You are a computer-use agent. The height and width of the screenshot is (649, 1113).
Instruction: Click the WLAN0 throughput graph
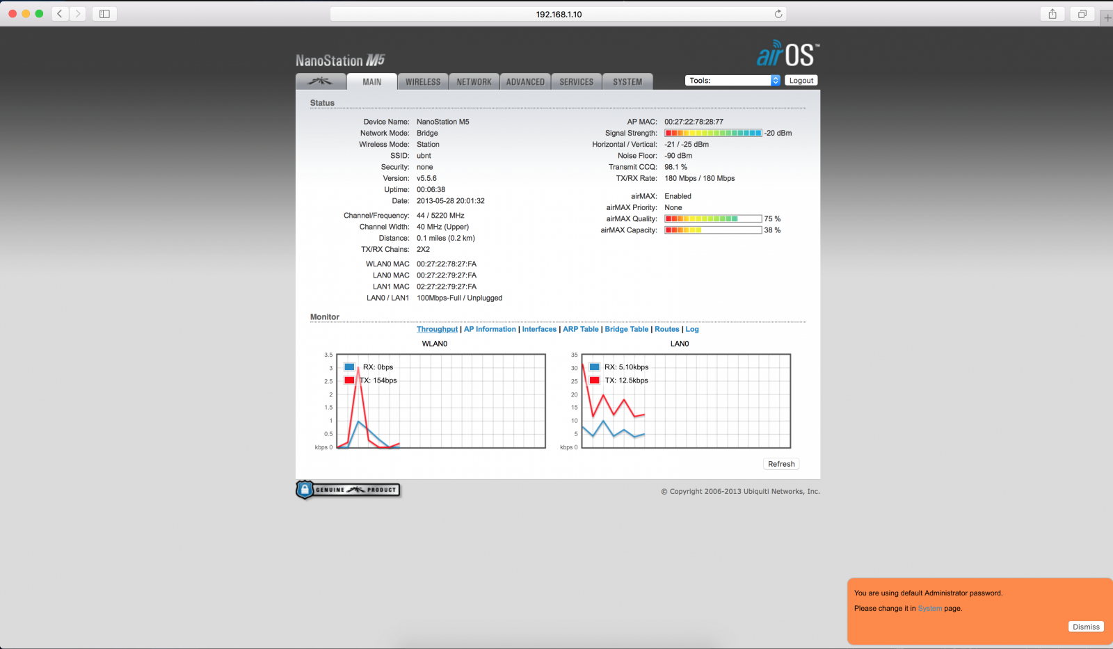(441, 401)
